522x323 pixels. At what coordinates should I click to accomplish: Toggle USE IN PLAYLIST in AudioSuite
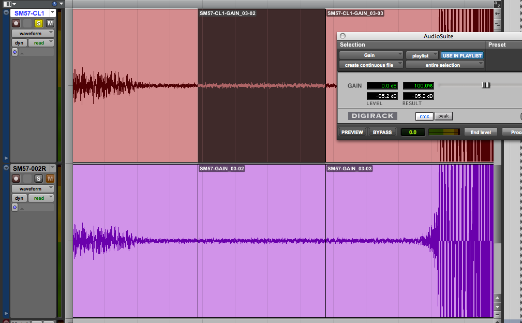point(462,55)
